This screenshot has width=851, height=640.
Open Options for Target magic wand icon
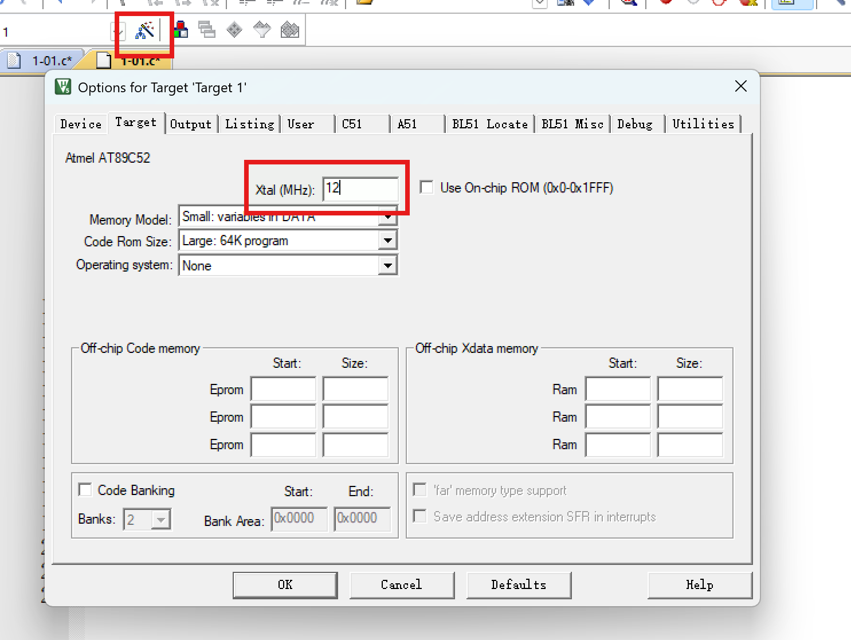144,30
